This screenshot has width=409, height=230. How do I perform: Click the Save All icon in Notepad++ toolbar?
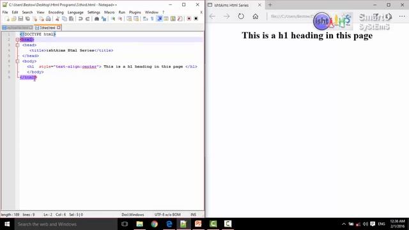point(27,19)
